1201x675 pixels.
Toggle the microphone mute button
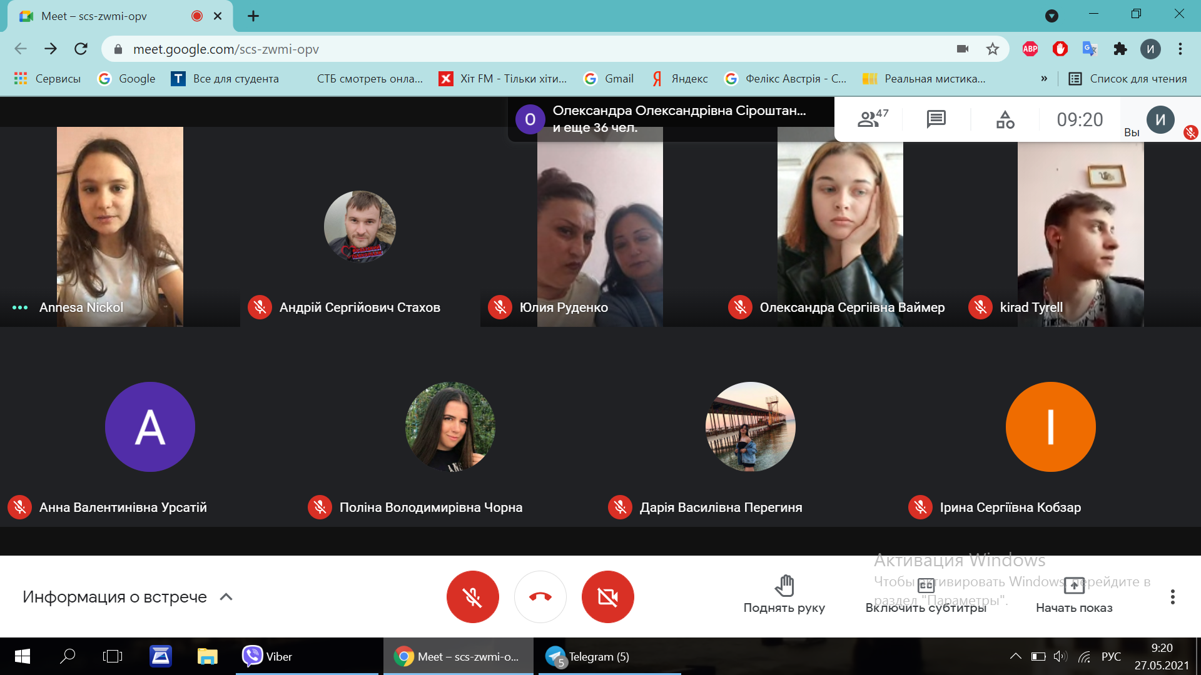(x=472, y=597)
